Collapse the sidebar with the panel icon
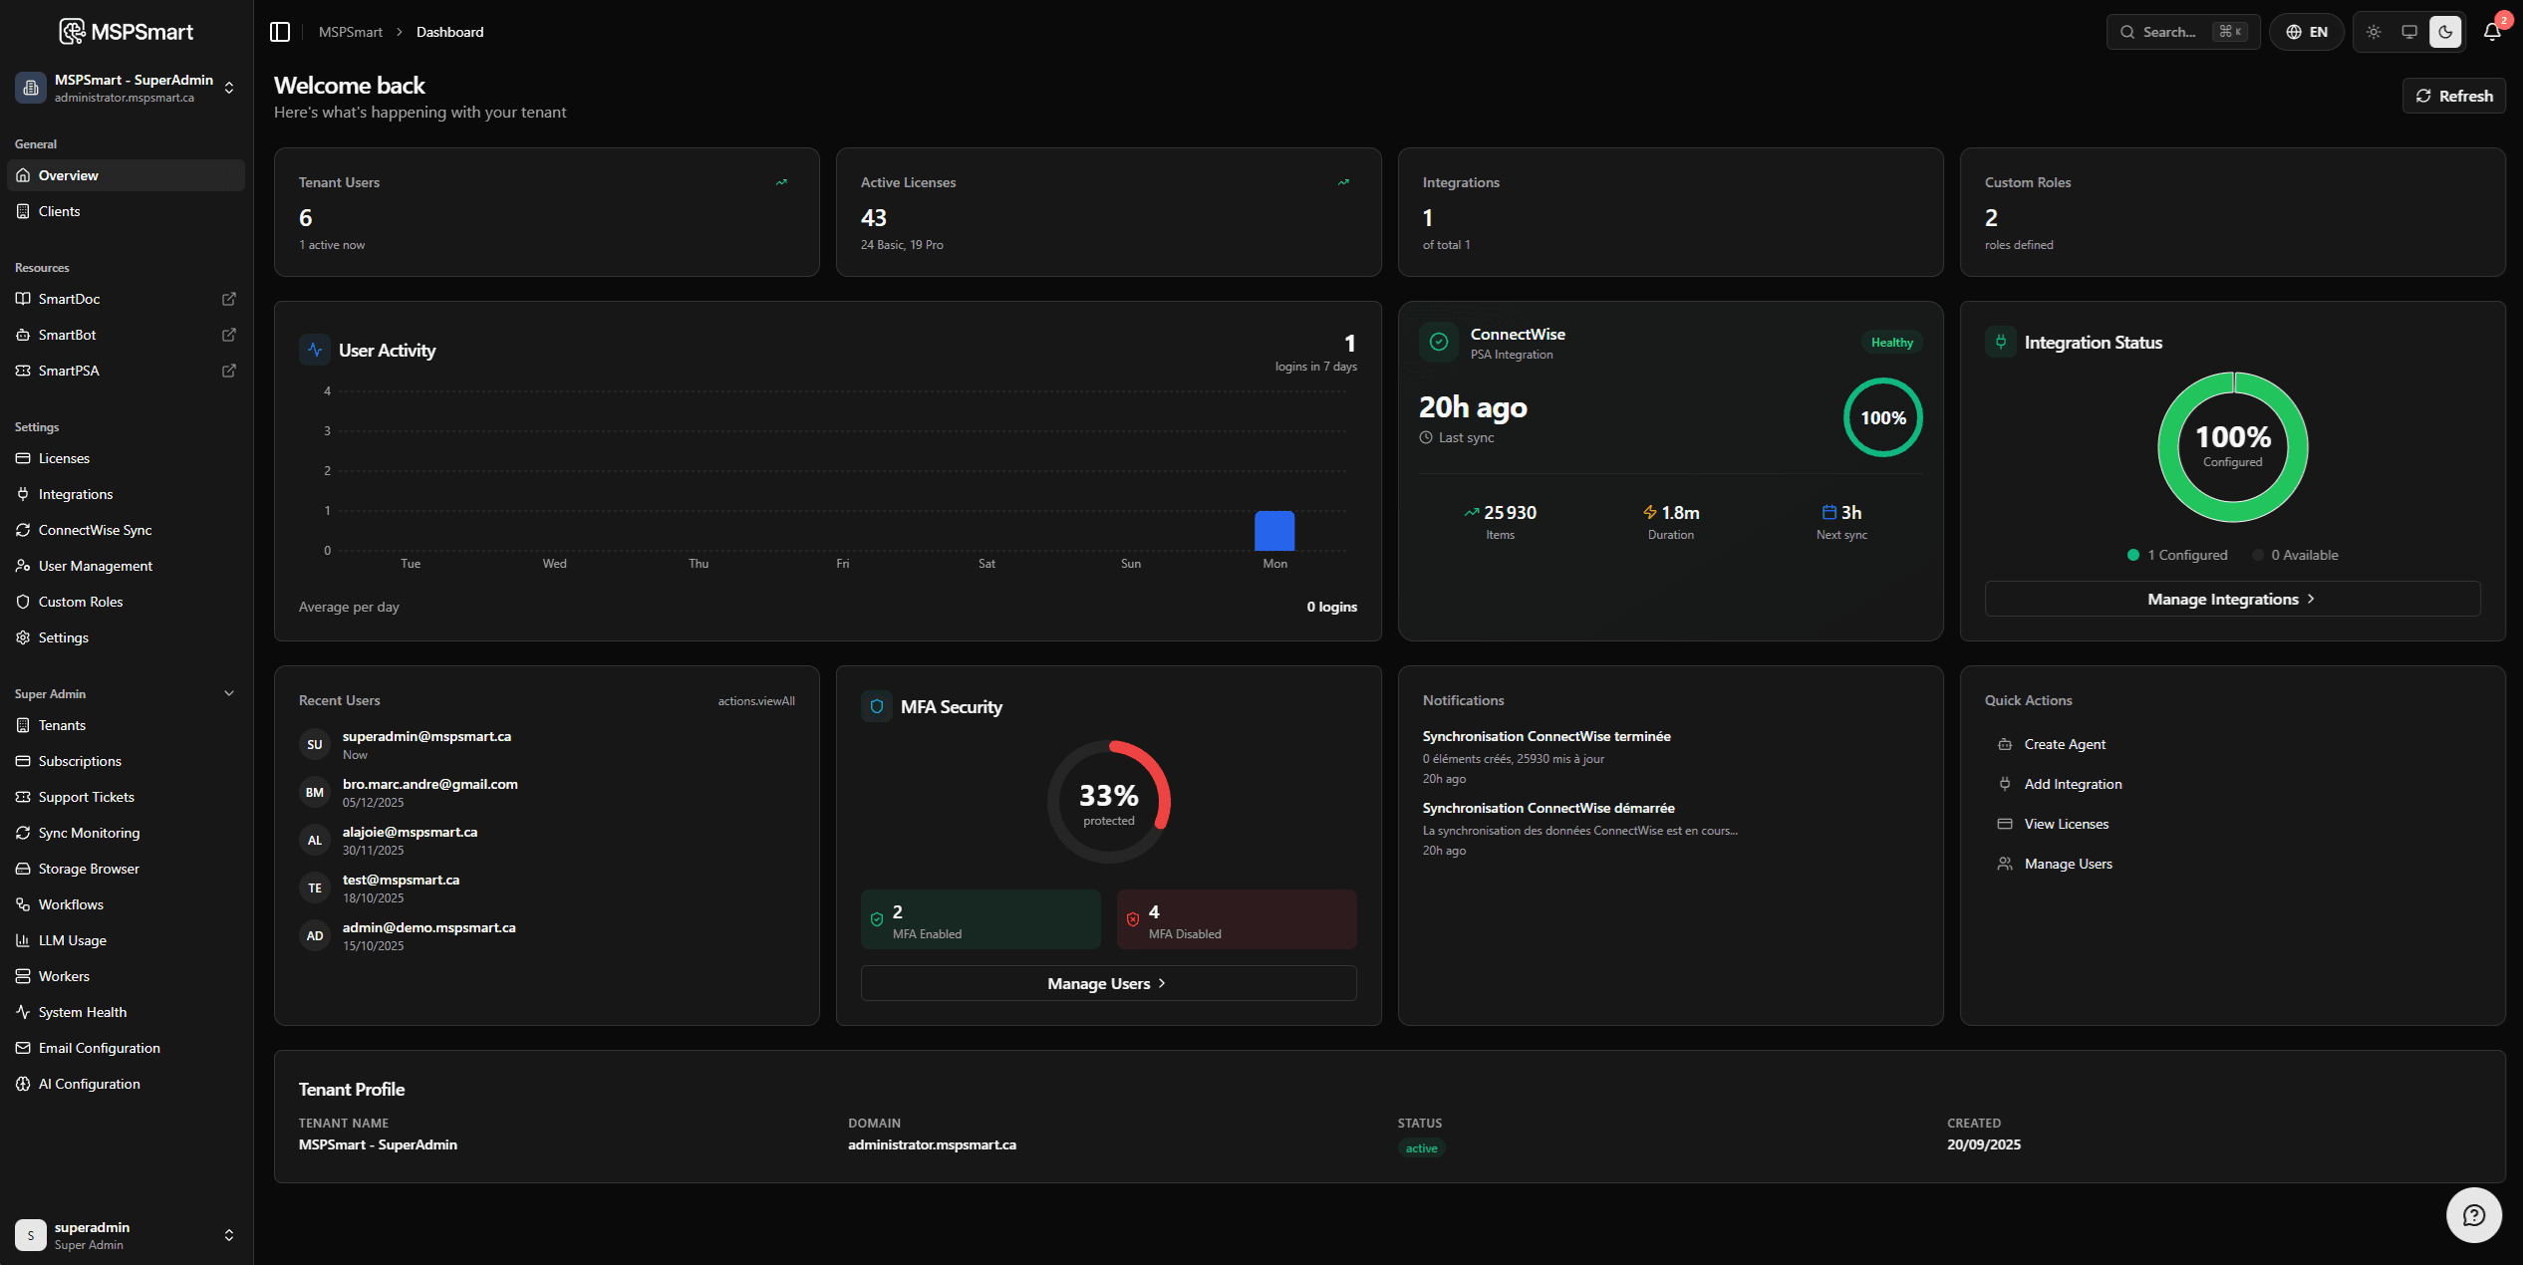The height and width of the screenshot is (1265, 2523). pyautogui.click(x=280, y=31)
